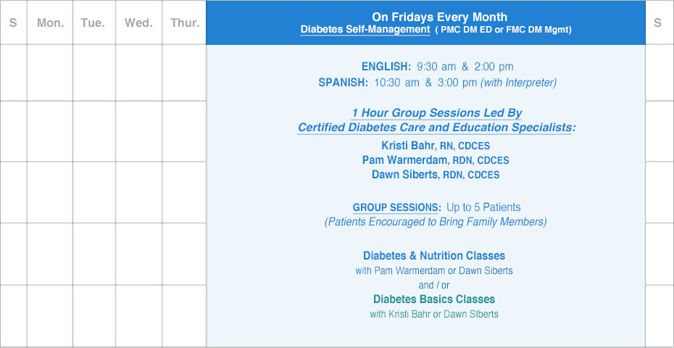Open the Diabetes Self-Management link

[365, 30]
